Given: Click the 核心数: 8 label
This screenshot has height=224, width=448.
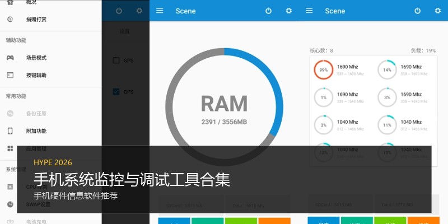Looking at the screenshot, I should pos(321,50).
